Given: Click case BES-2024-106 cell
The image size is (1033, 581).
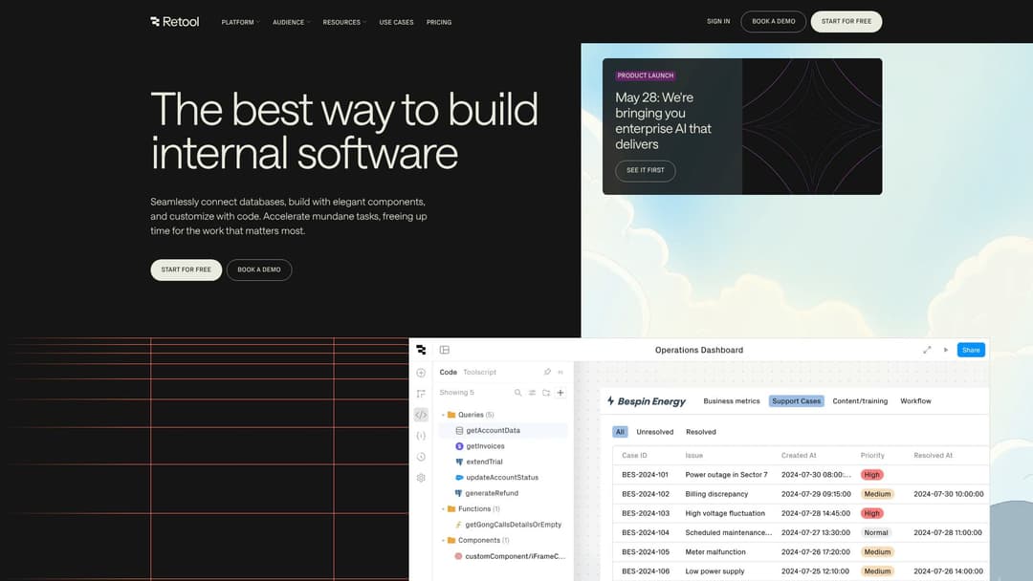Looking at the screenshot, I should point(645,571).
